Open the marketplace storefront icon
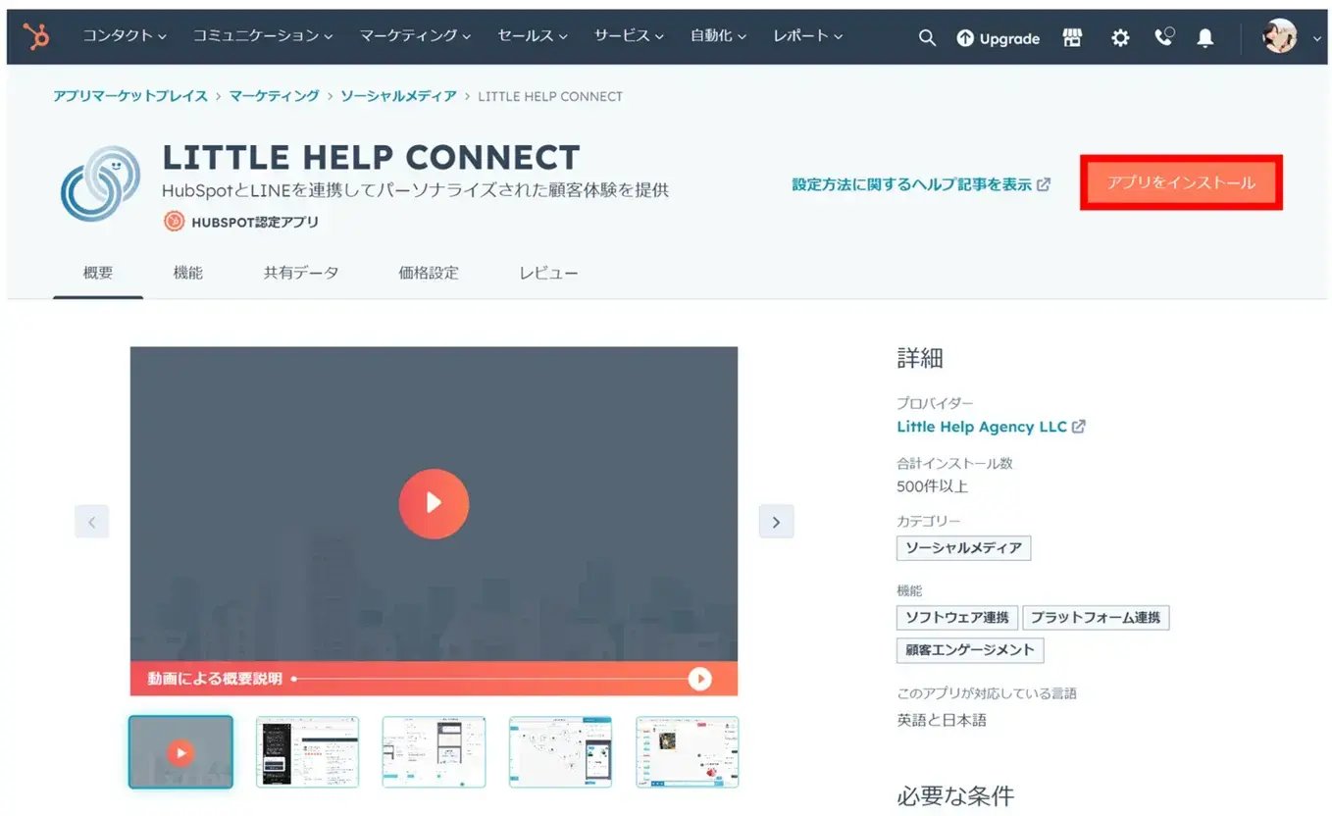 click(1072, 38)
